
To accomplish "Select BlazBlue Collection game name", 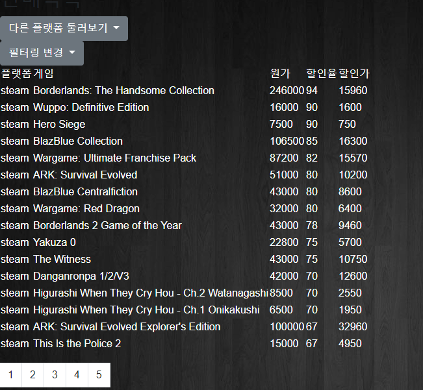I will point(78,141).
